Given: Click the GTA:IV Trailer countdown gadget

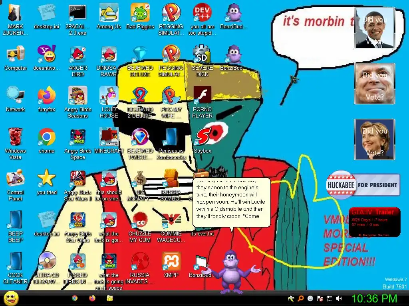Looking at the screenshot, I should pos(375,222).
